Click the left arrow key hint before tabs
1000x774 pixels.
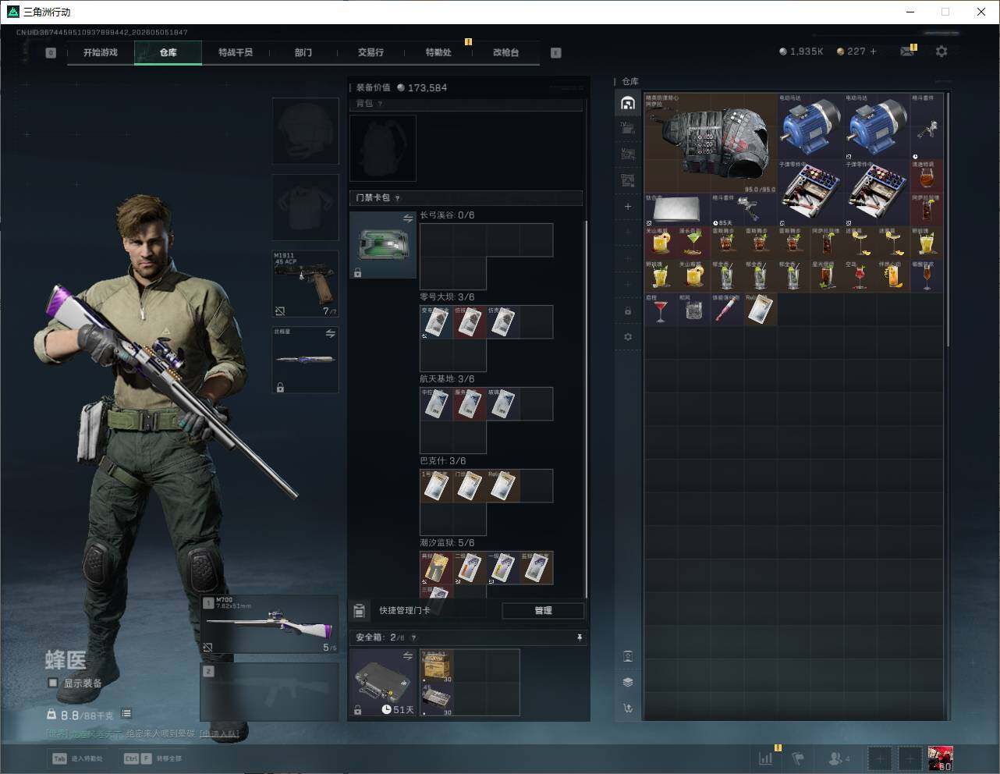click(x=51, y=52)
